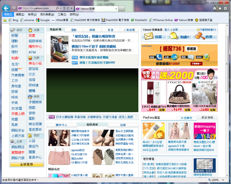Click the vertical scrollbar thumb
This screenshot has height=184, width=231.
pos(227,64)
